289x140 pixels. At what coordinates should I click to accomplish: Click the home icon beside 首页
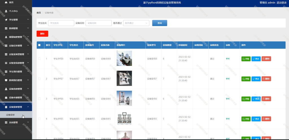coord(6,2)
